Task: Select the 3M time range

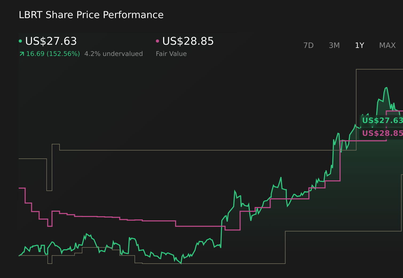Action: point(334,45)
